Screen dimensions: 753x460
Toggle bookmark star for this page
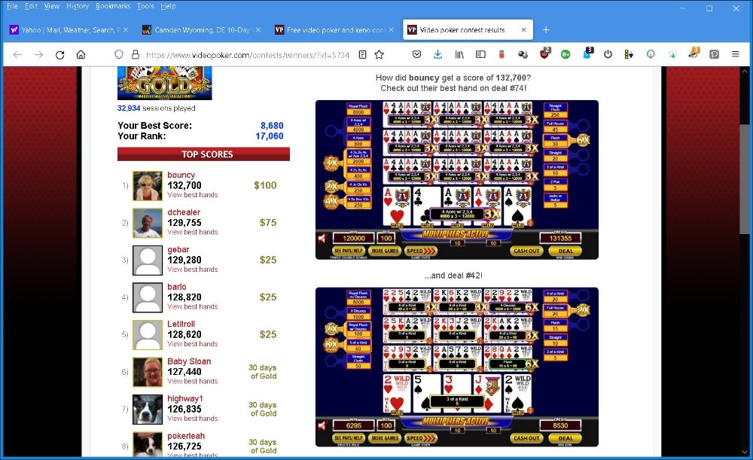(380, 55)
